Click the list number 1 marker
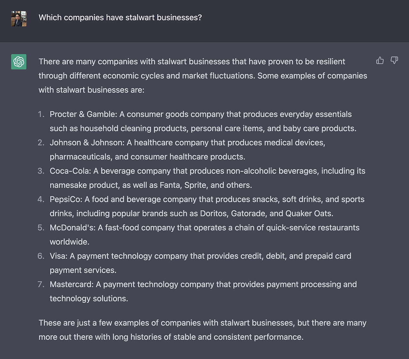Image resolution: width=409 pixels, height=359 pixels. [x=41, y=114]
